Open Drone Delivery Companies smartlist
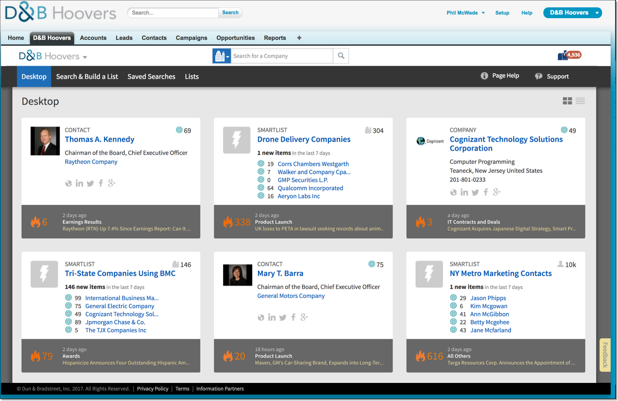618x401 pixels. pos(304,139)
